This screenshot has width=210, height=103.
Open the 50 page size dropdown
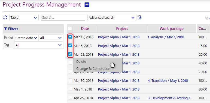(x=207, y=18)
